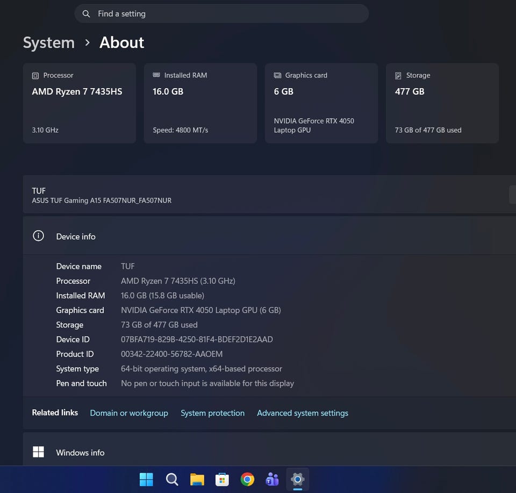Click the System type label
The width and height of the screenshot is (516, 493).
tap(77, 369)
